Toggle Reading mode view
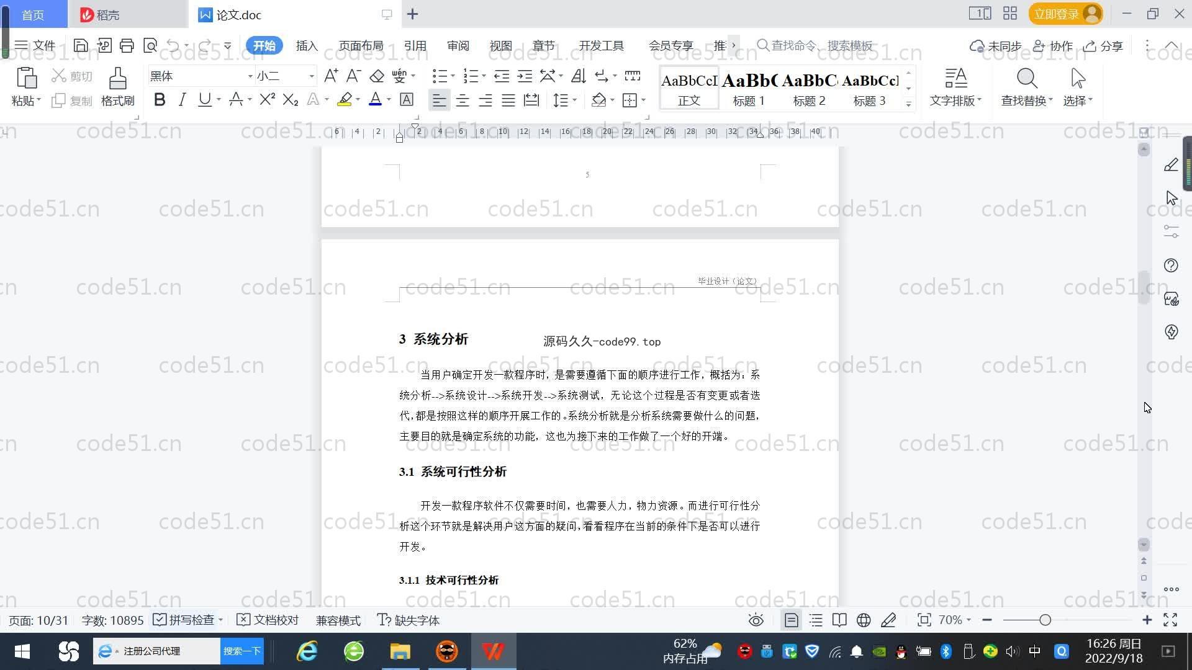 click(839, 620)
